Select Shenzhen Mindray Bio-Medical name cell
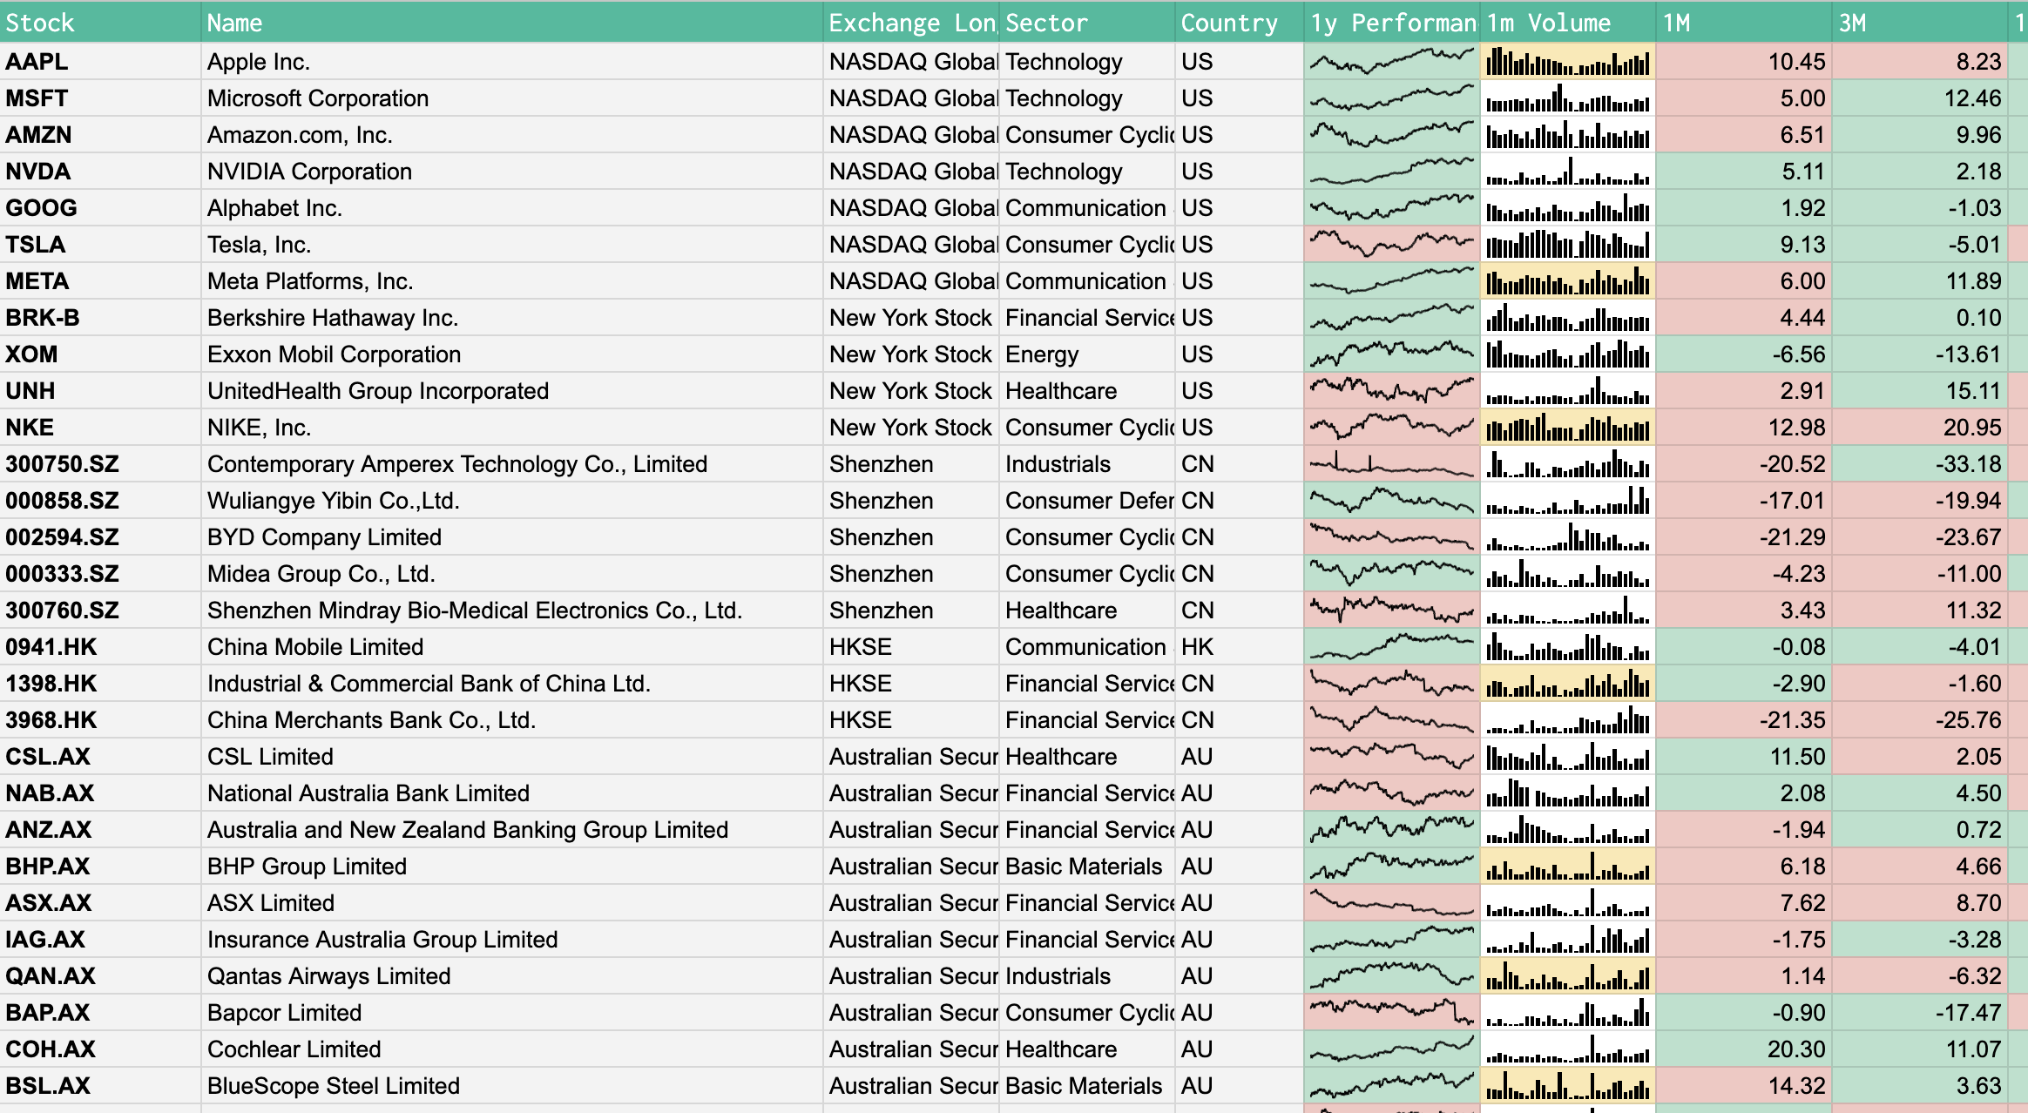The height and width of the screenshot is (1113, 2028). tap(512, 610)
